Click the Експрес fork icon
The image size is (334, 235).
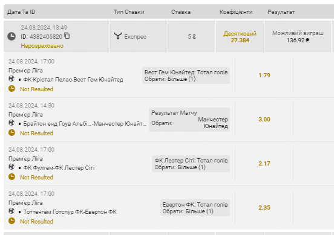coord(118,36)
